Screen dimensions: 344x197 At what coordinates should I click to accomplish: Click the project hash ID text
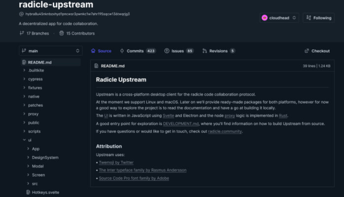click(x=77, y=14)
